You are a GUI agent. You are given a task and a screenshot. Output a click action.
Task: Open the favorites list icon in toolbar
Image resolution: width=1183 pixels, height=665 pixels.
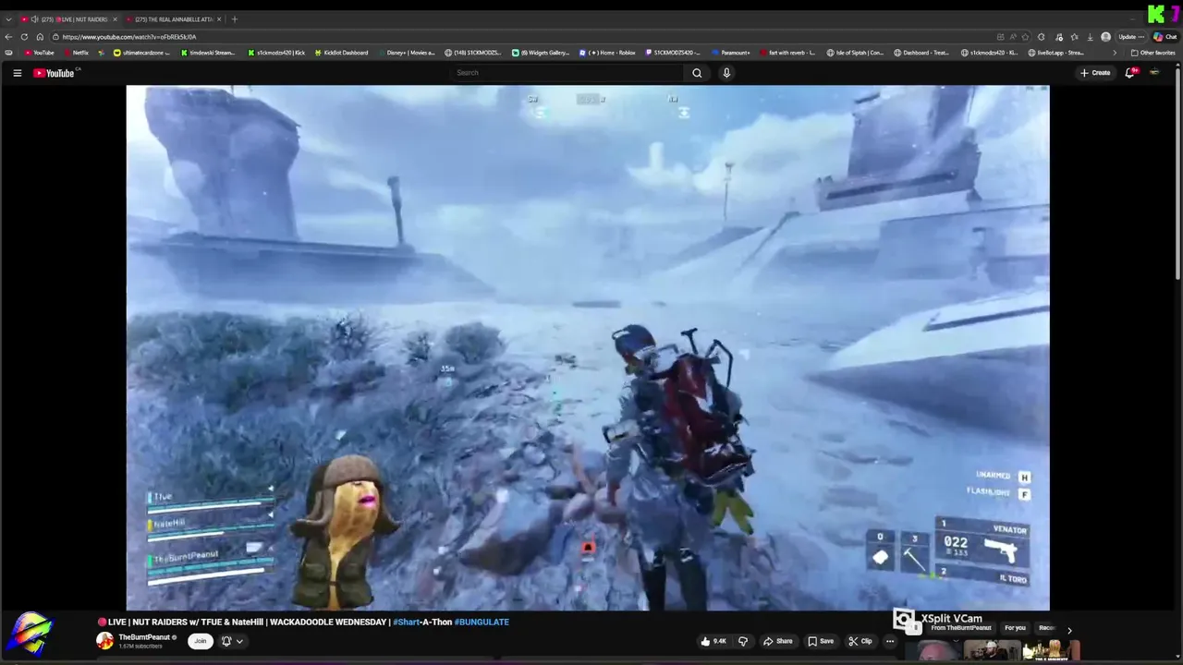coord(1074,37)
